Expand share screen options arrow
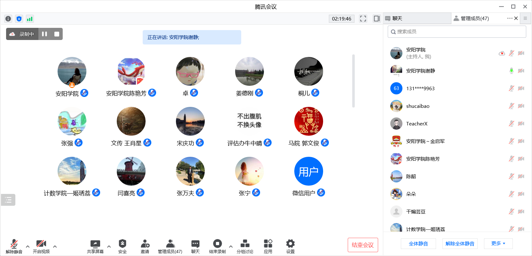The height and width of the screenshot is (256, 532). coord(109,246)
